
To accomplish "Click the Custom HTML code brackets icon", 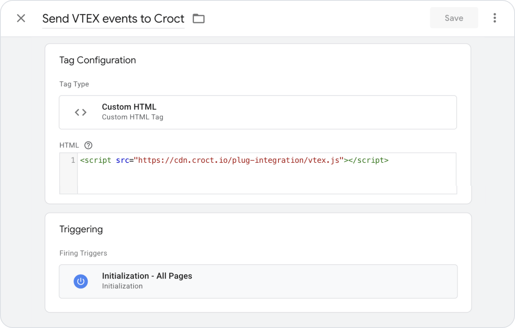I will click(81, 112).
